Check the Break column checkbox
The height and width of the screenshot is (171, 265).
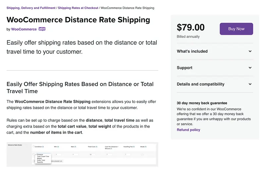142,154
